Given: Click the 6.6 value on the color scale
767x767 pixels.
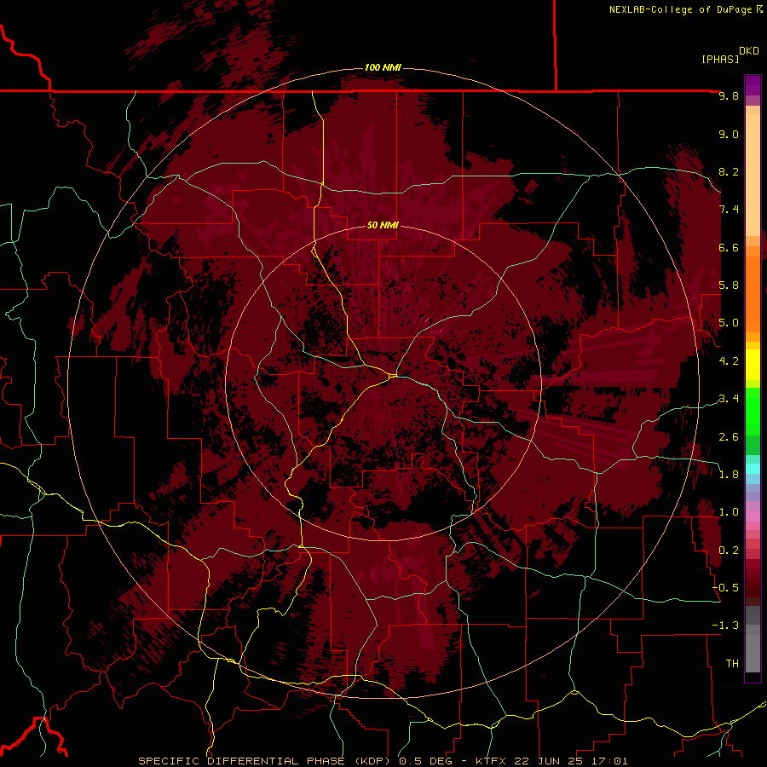Looking at the screenshot, I should 729,247.
